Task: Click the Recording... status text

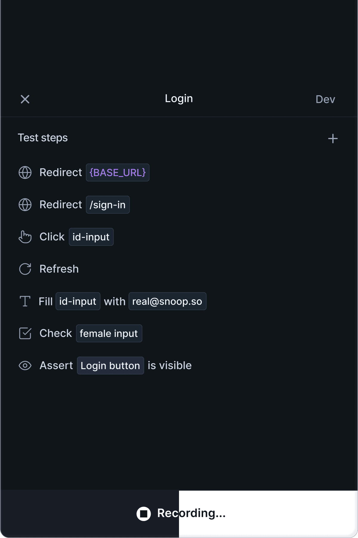Action: [192, 513]
